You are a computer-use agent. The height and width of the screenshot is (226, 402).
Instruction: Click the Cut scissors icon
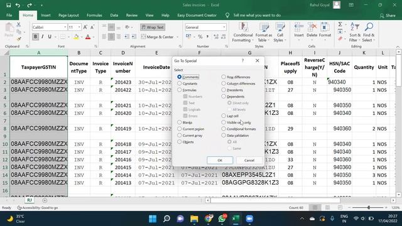click(x=18, y=25)
